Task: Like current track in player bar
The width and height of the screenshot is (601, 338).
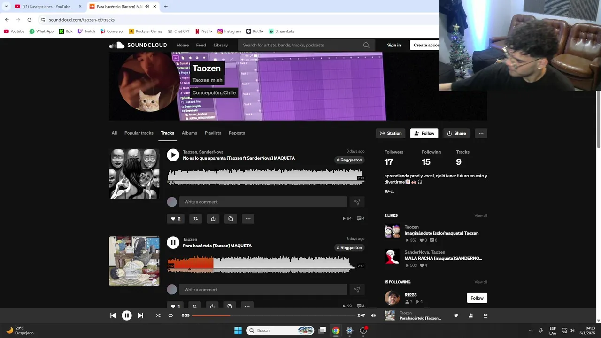Action: coord(456,315)
